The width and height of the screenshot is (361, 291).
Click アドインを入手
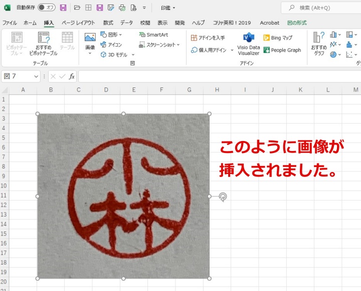point(208,37)
